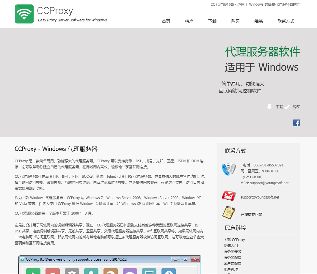Click the red stop icon in CCProxy screenshot
Screen dimensions: 317x274
[x=53, y=271]
